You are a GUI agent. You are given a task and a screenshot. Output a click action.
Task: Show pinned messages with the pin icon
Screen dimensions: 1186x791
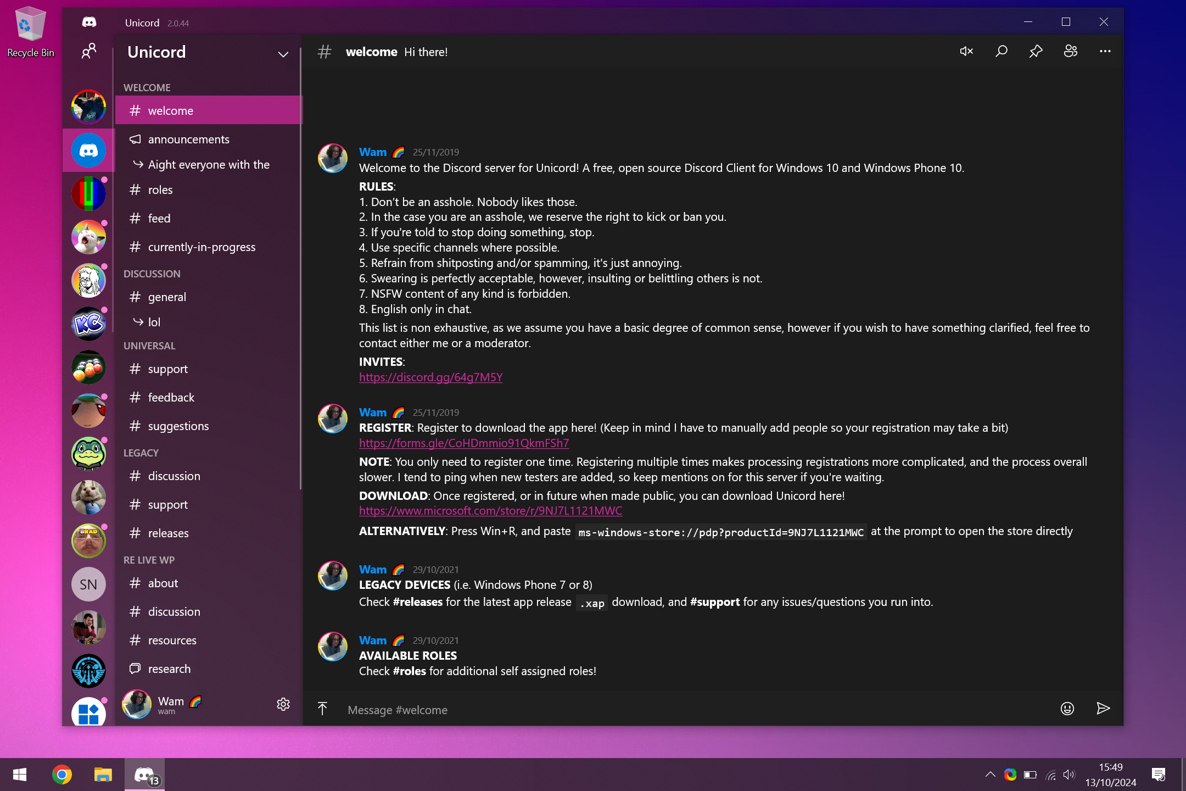coord(1036,51)
